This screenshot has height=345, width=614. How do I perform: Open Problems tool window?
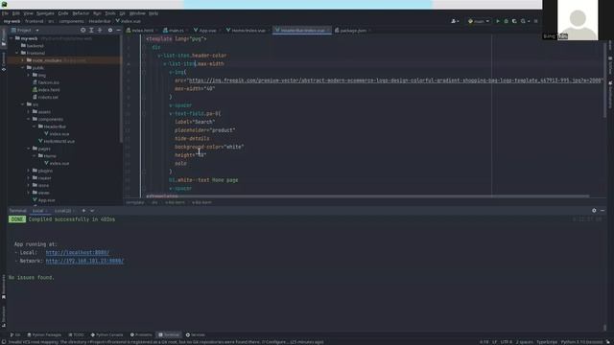click(141, 334)
